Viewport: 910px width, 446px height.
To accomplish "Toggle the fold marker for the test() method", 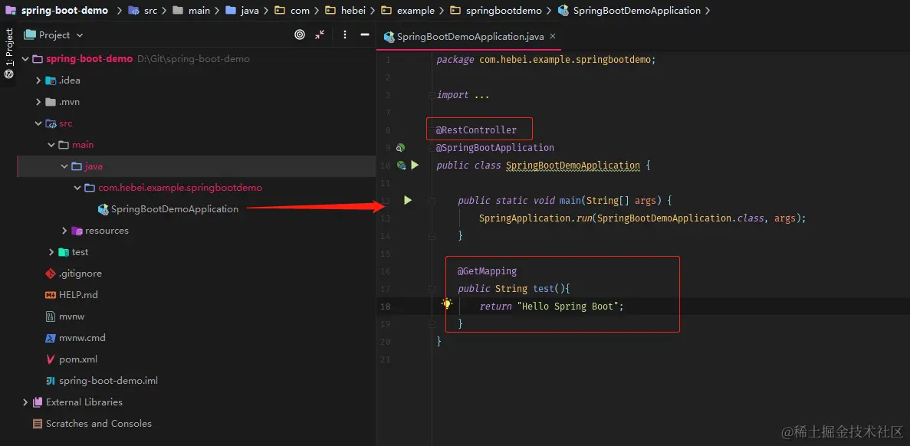I will 431,288.
